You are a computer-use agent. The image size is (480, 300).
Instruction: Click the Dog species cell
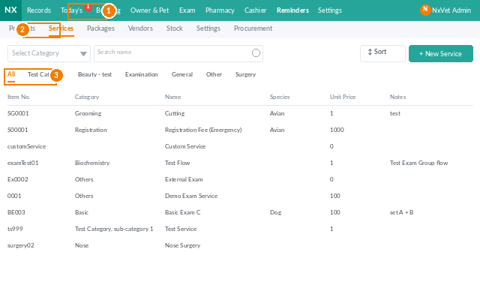pos(275,213)
